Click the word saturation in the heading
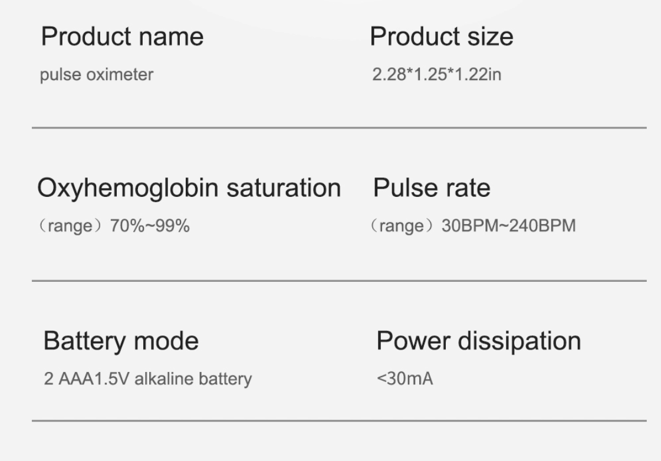Viewport: 661px width, 461px height. click(x=284, y=188)
